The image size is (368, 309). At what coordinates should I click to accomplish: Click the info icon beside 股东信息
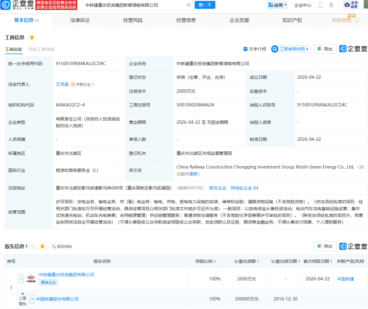click(33, 246)
